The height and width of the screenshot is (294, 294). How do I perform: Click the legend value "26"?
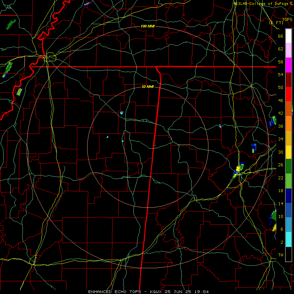click(x=281, y=165)
